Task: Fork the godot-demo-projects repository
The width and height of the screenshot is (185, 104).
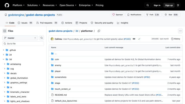Action: [153, 15]
